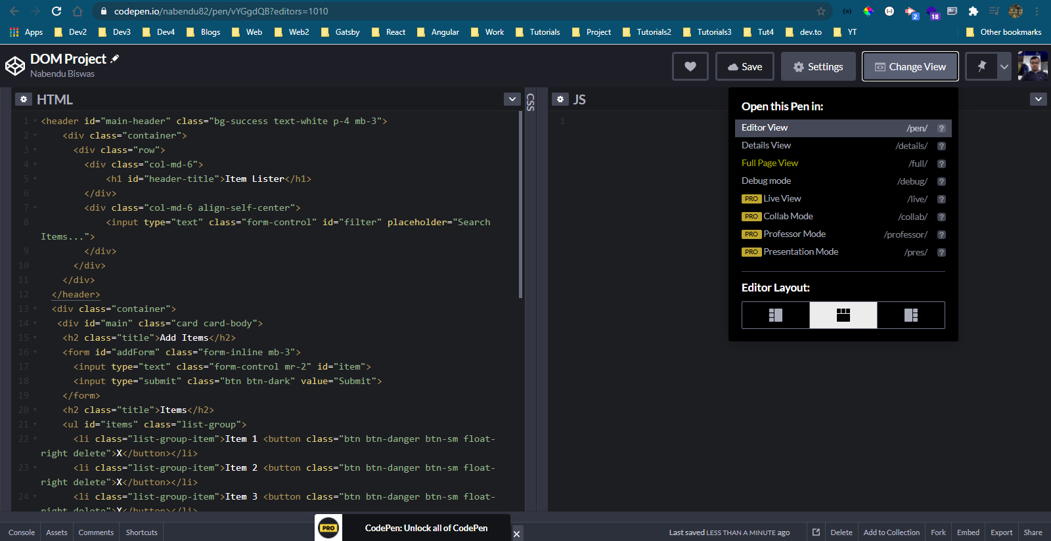Viewport: 1051px width, 541px height.
Task: Reload the browser page
Action: click(56, 11)
